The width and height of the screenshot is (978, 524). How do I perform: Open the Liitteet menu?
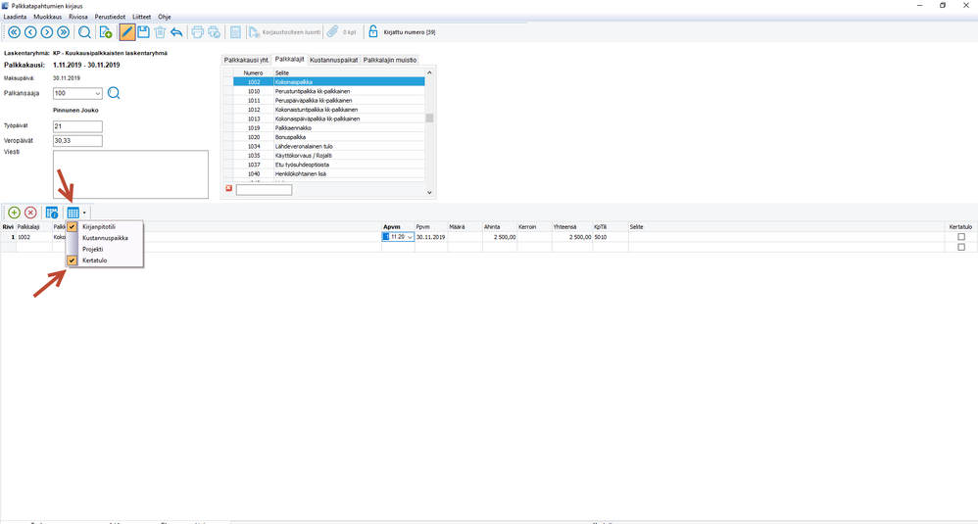pos(141,17)
